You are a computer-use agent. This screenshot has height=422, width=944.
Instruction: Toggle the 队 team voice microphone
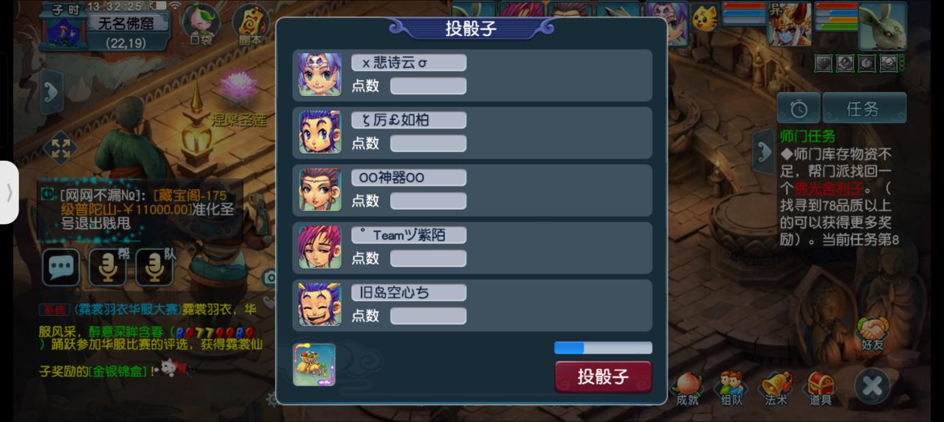[155, 267]
